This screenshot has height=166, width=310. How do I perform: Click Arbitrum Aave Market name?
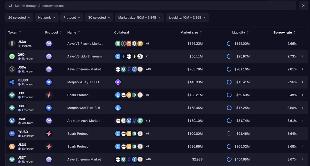pyautogui.click(x=83, y=121)
